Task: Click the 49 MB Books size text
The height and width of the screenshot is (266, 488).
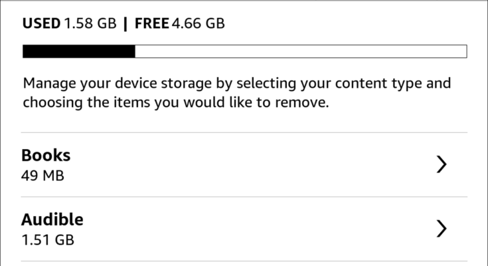Action: click(x=43, y=176)
